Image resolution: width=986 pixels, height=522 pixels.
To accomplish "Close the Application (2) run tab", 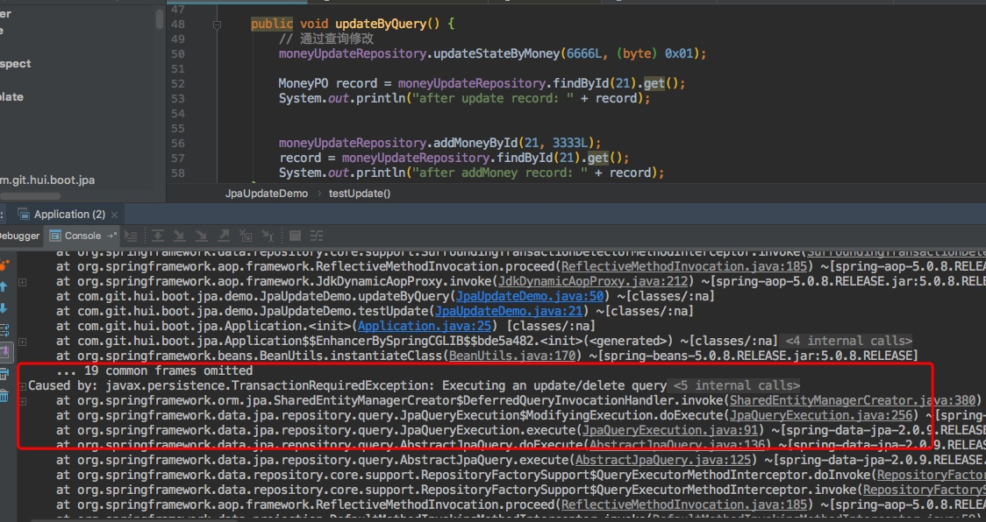I will coord(115,214).
